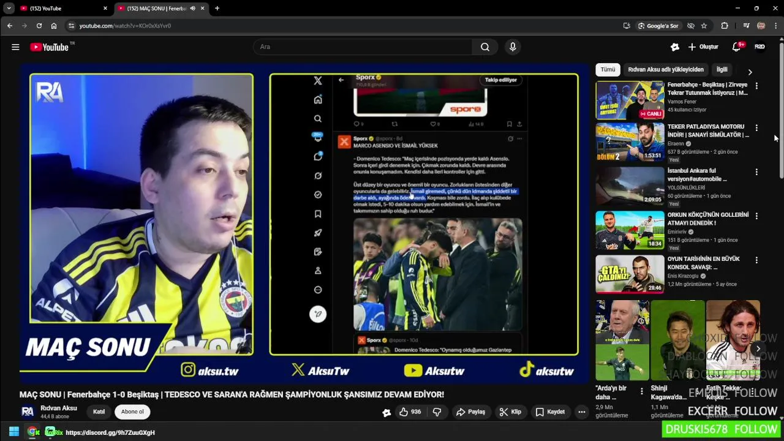View site information icon in address bar
784x441 pixels.
[71, 26]
